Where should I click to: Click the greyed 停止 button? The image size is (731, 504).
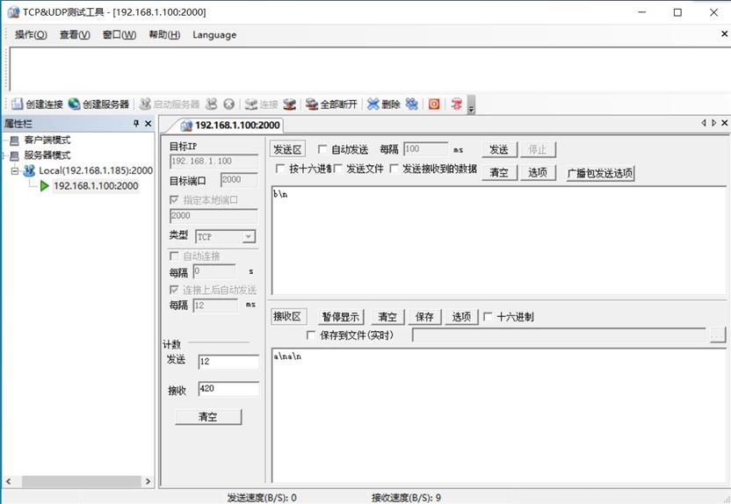pyautogui.click(x=538, y=149)
